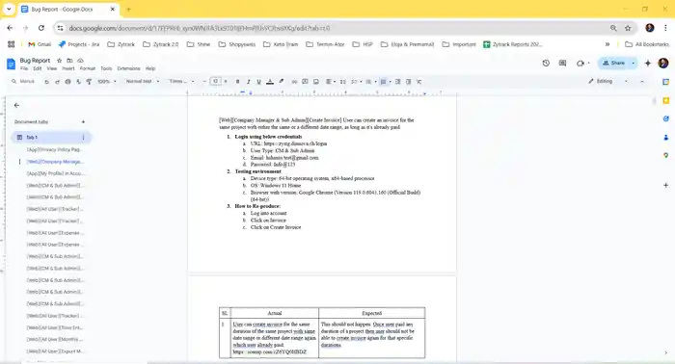
Task: Run spelling and grammar check
Action: 78,82
